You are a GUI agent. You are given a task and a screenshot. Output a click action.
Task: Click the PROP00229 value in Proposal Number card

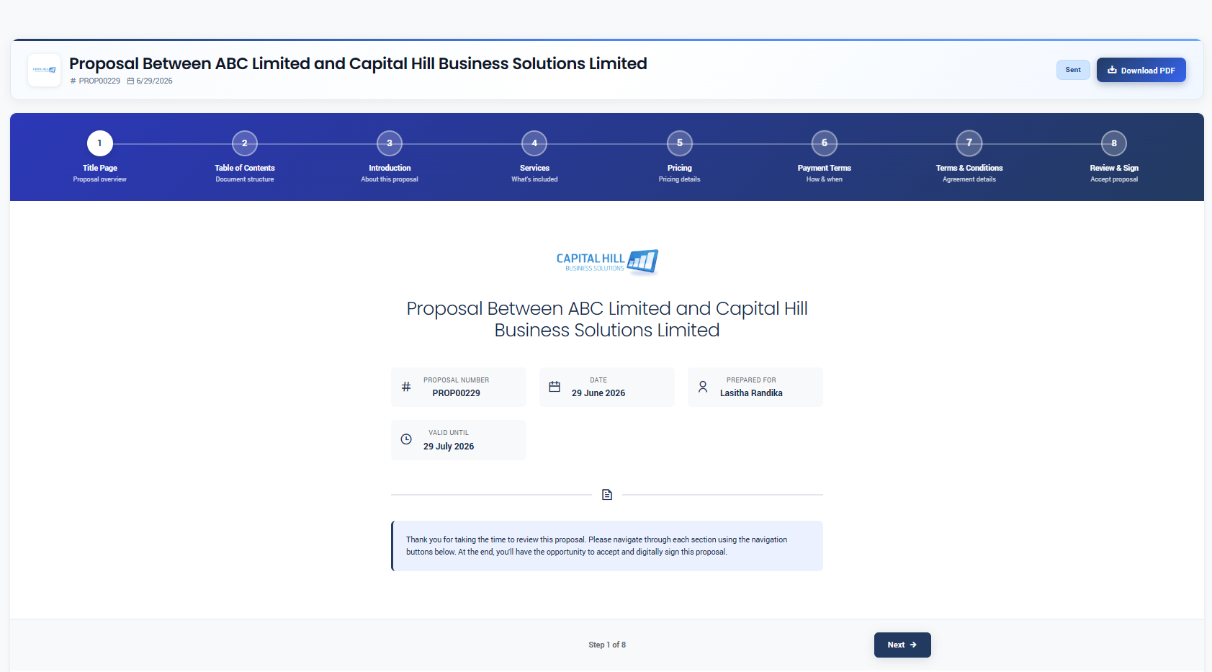456,393
